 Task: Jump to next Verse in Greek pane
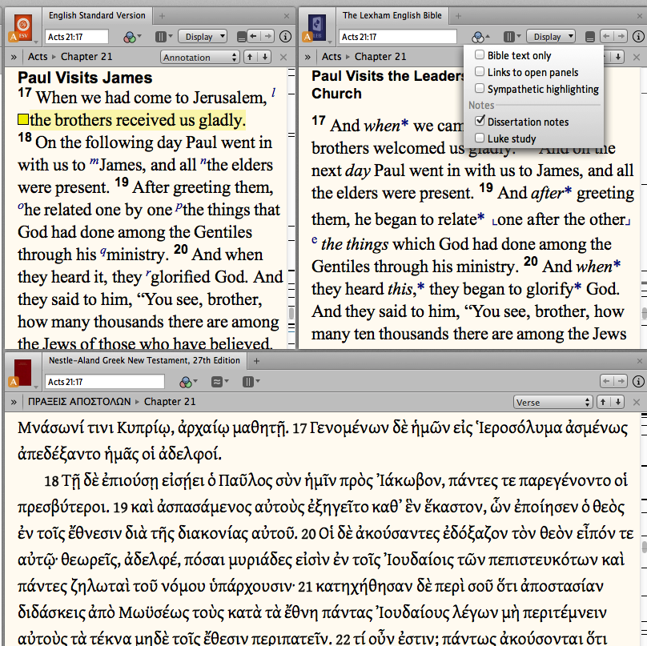coord(618,402)
